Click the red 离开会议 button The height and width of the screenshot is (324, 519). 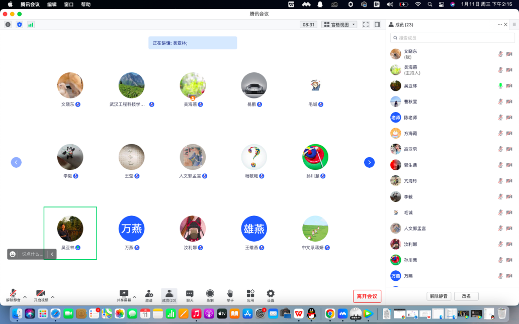click(x=367, y=296)
